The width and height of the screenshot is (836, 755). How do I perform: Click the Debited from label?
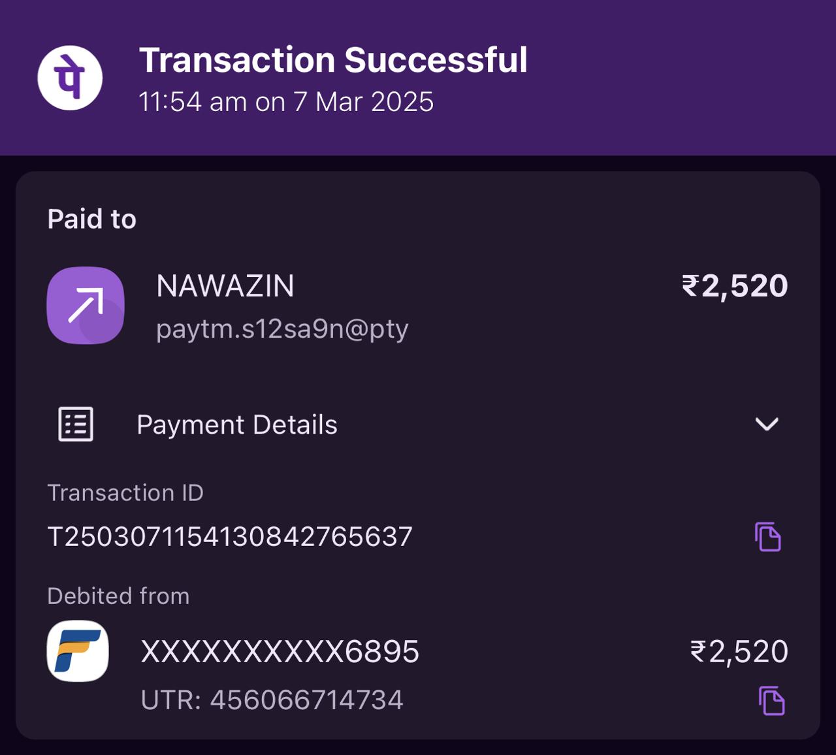pos(118,596)
